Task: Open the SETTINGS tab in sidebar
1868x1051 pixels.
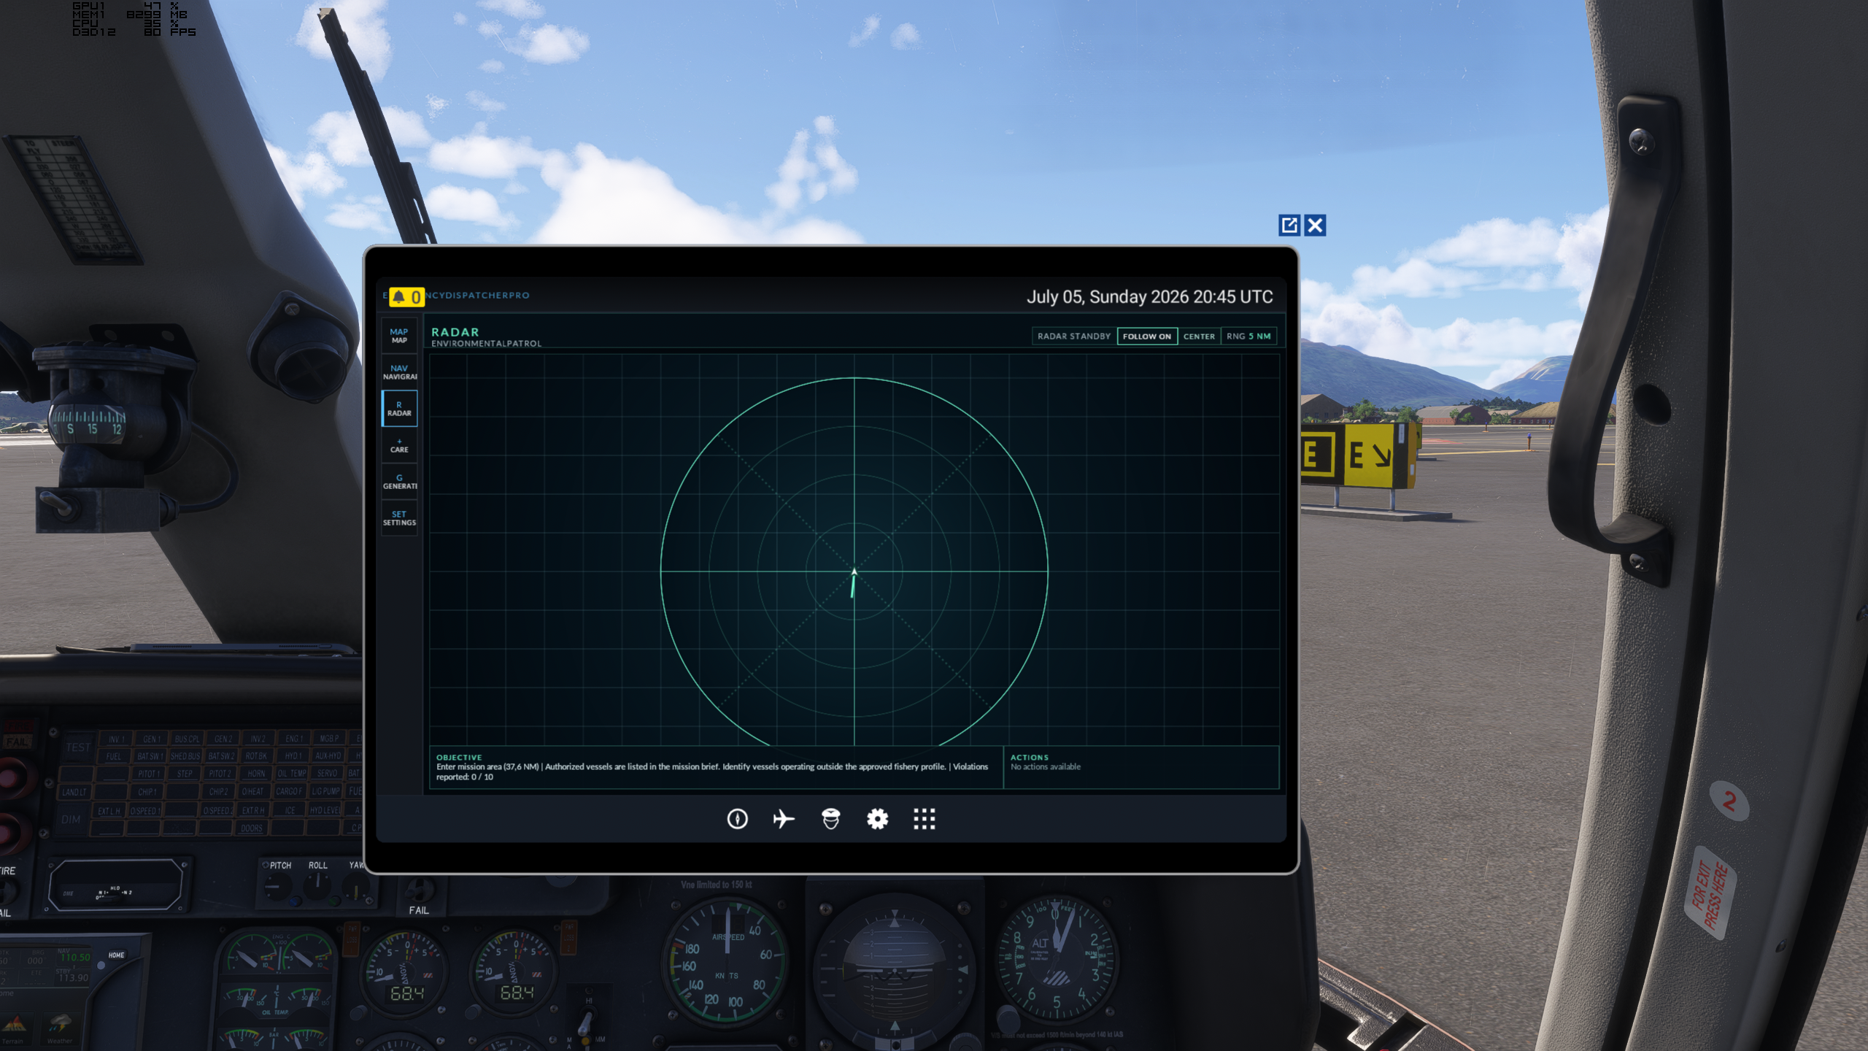Action: point(399,518)
